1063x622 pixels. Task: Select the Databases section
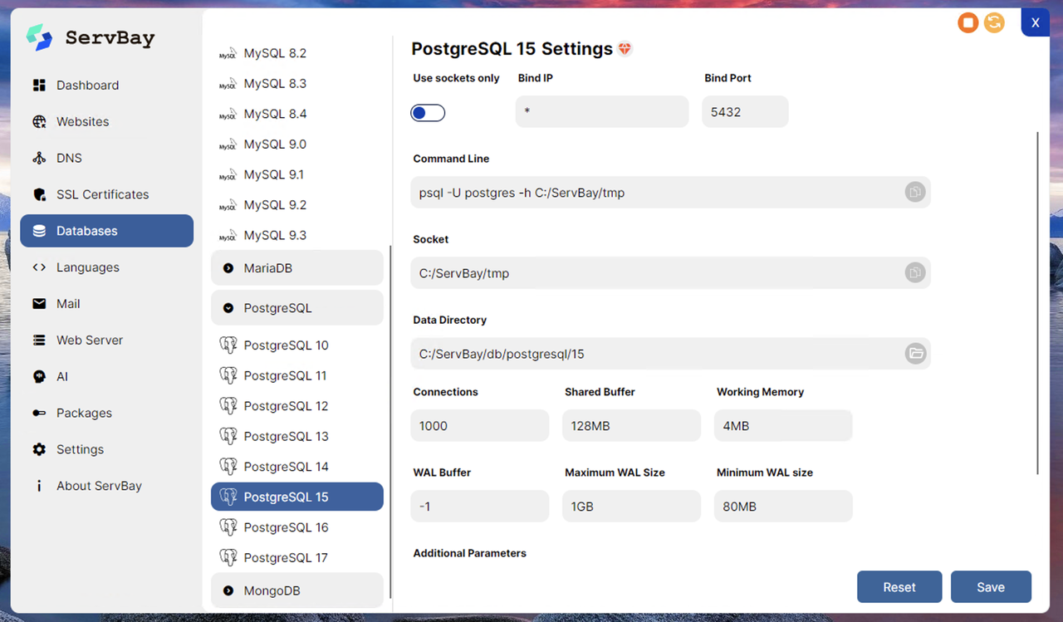point(106,231)
